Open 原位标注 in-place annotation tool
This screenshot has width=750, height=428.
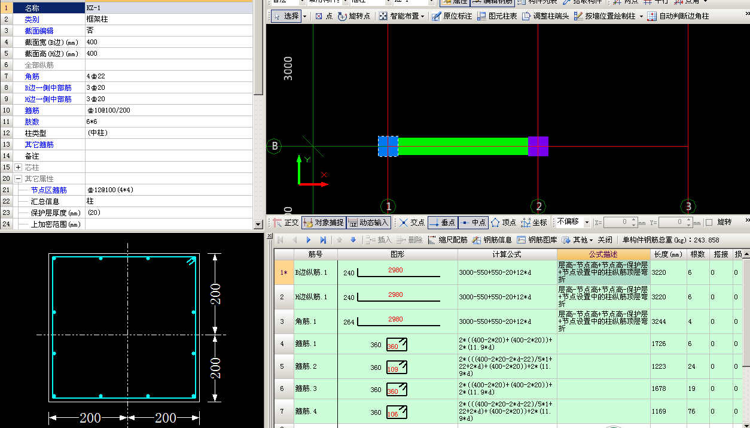(452, 16)
